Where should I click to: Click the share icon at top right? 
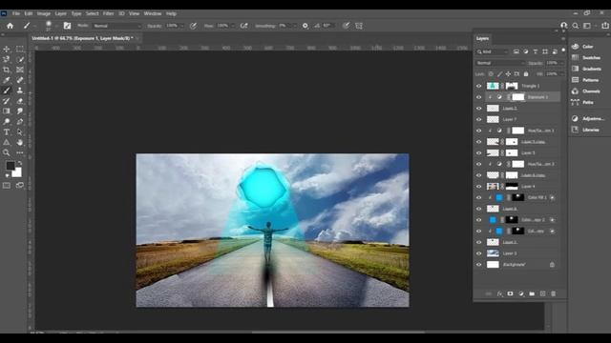604,26
